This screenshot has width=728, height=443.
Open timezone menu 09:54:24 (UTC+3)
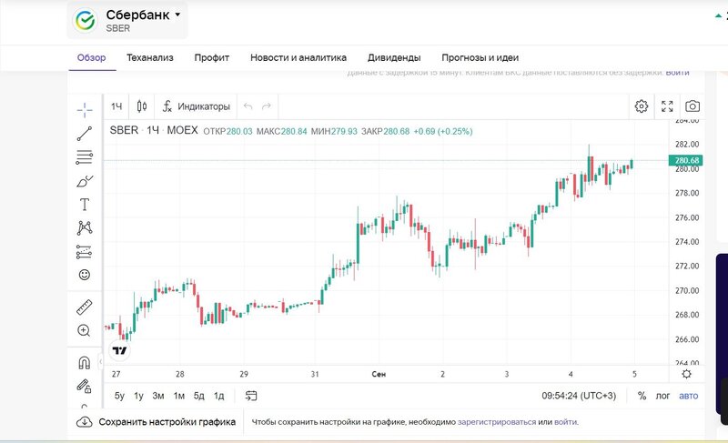click(x=579, y=396)
